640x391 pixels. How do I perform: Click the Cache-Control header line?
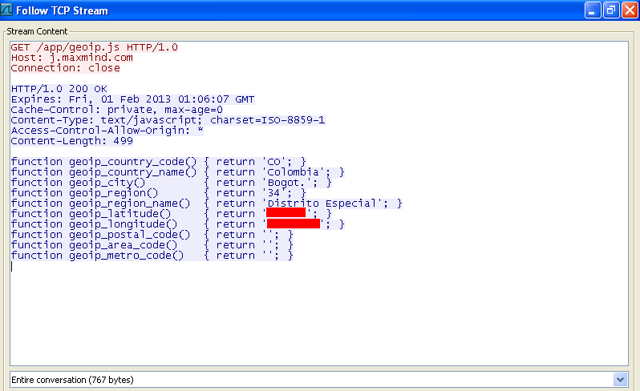click(x=116, y=110)
